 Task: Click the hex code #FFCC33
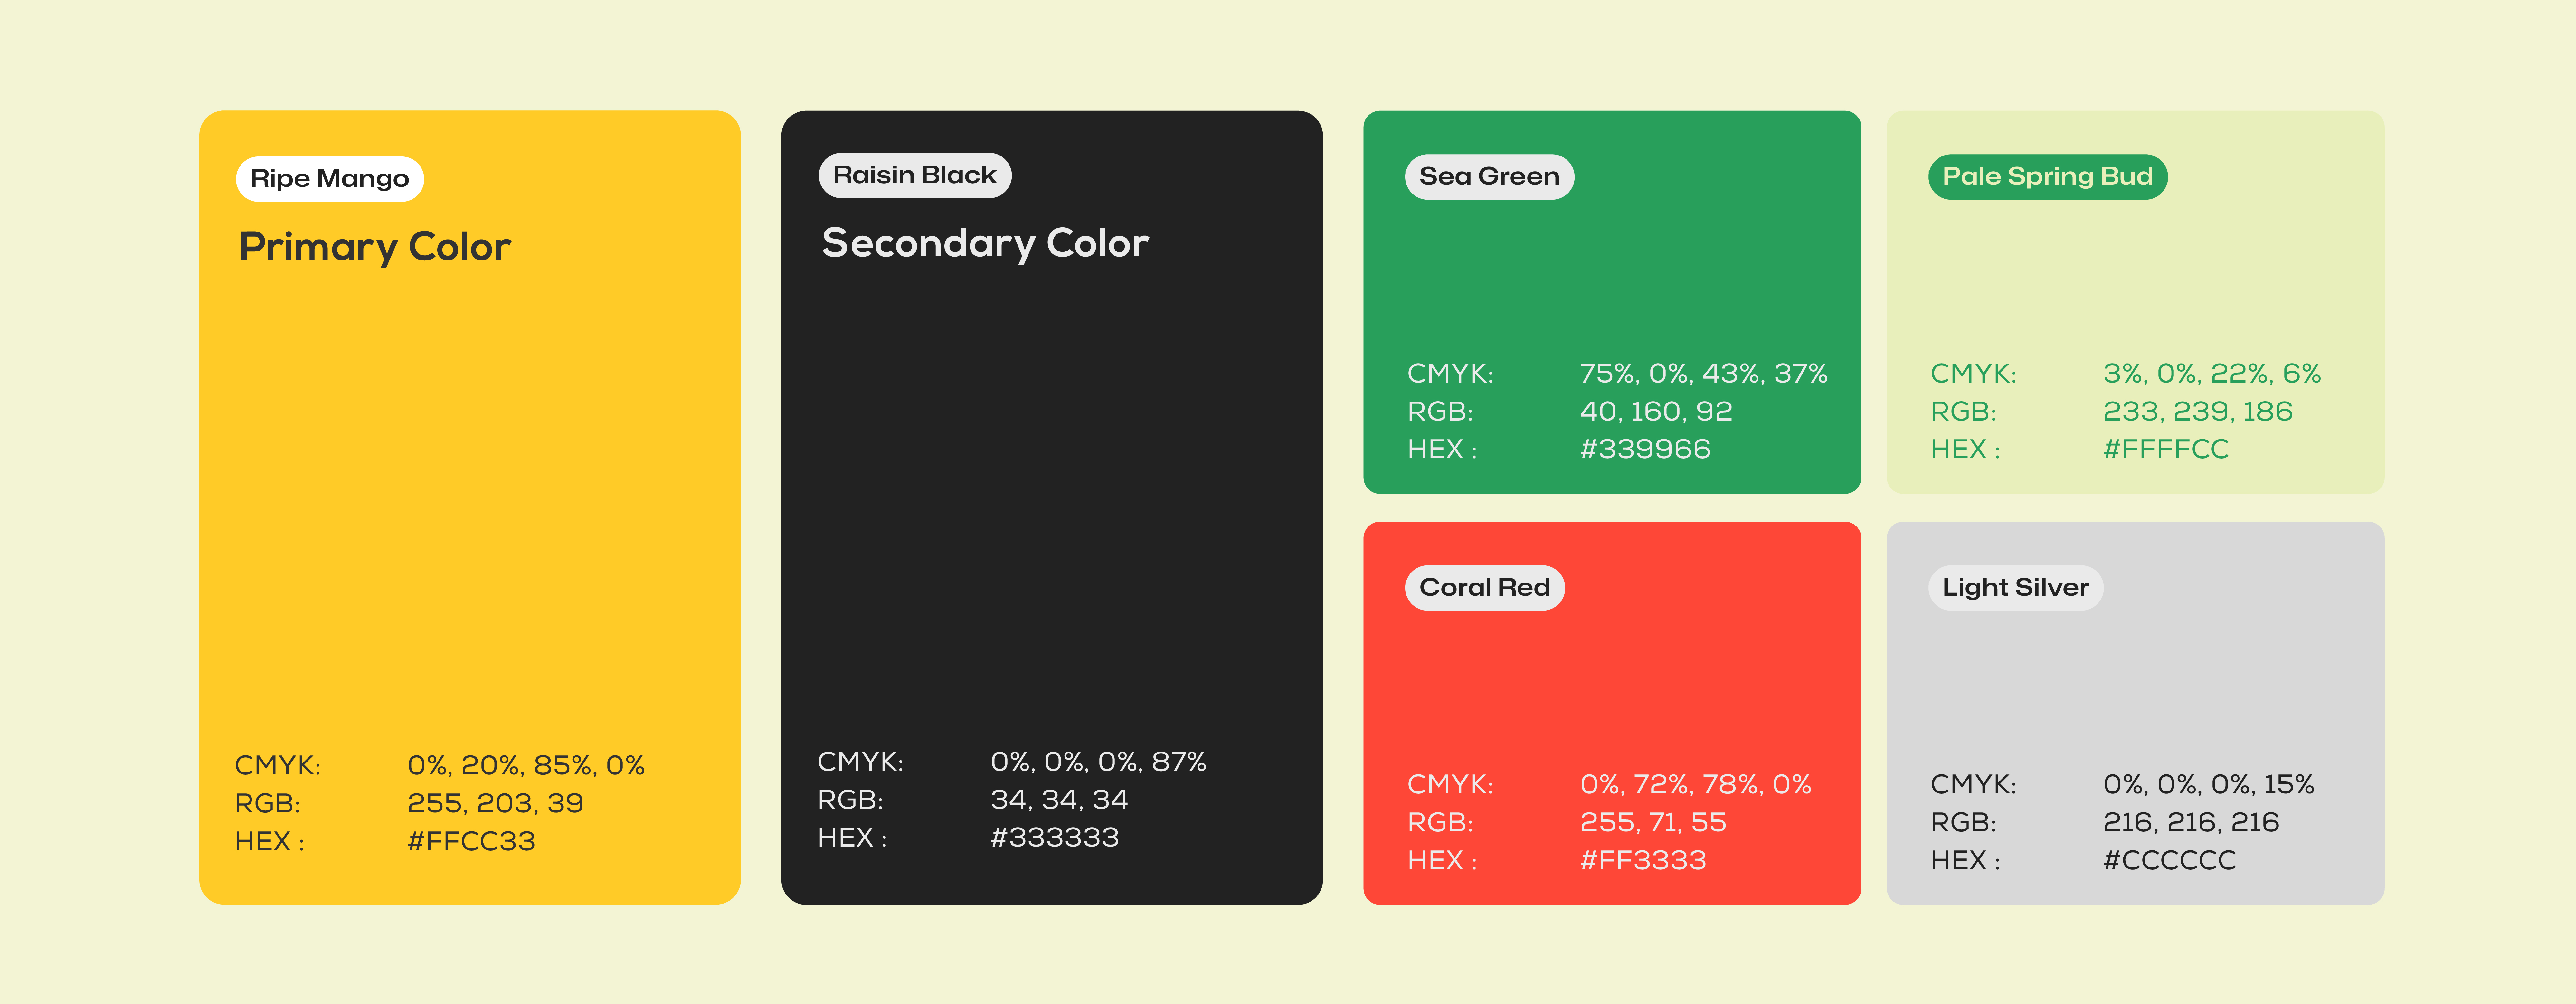[x=471, y=841]
